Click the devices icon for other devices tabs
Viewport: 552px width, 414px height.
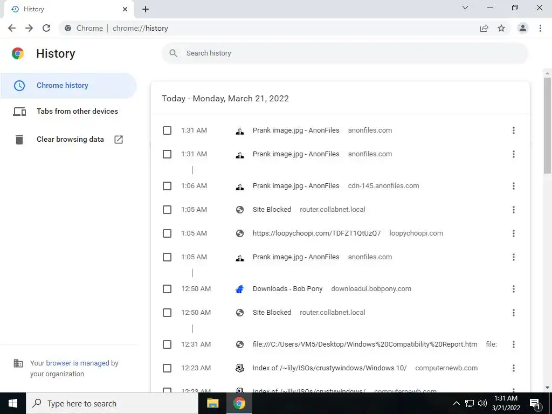[19, 112]
